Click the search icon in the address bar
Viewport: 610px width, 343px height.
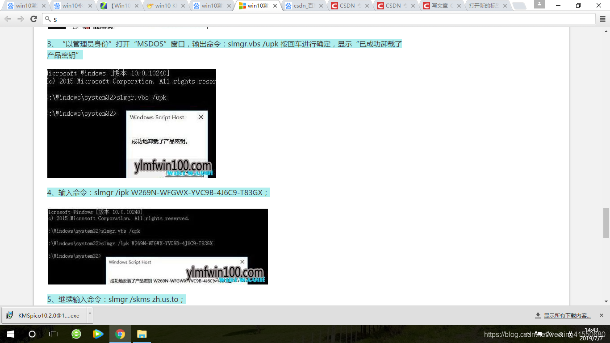tap(48, 19)
